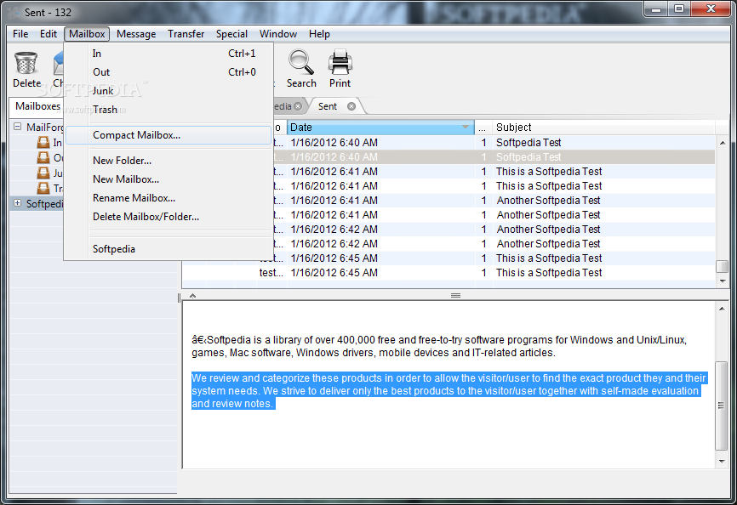Open the Help menu
This screenshot has width=737, height=505.
[x=319, y=34]
